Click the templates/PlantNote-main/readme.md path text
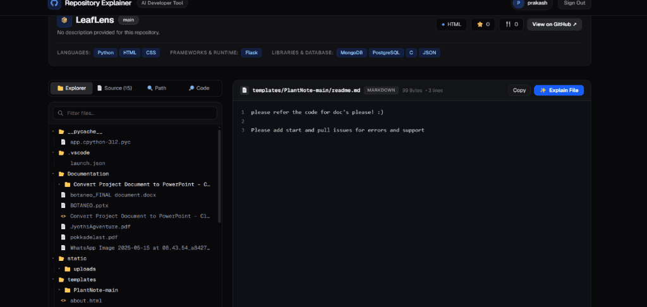The height and width of the screenshot is (307, 647). point(306,90)
